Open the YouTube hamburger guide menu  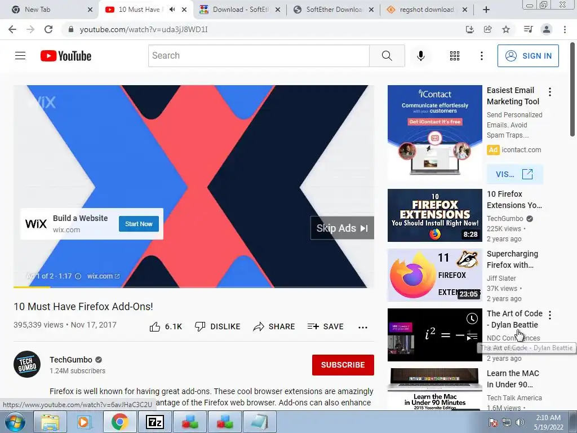tap(20, 56)
